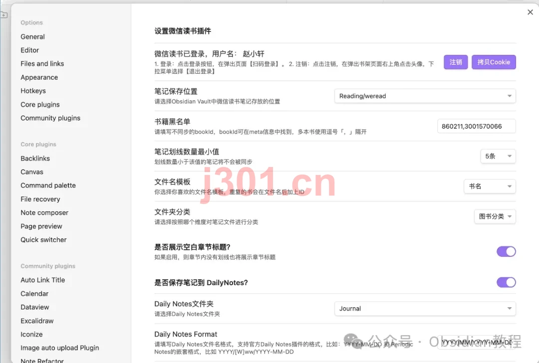539x363 pixels.
Task: Edit the book blacklist field 860211,3001570066
Action: pyautogui.click(x=477, y=126)
